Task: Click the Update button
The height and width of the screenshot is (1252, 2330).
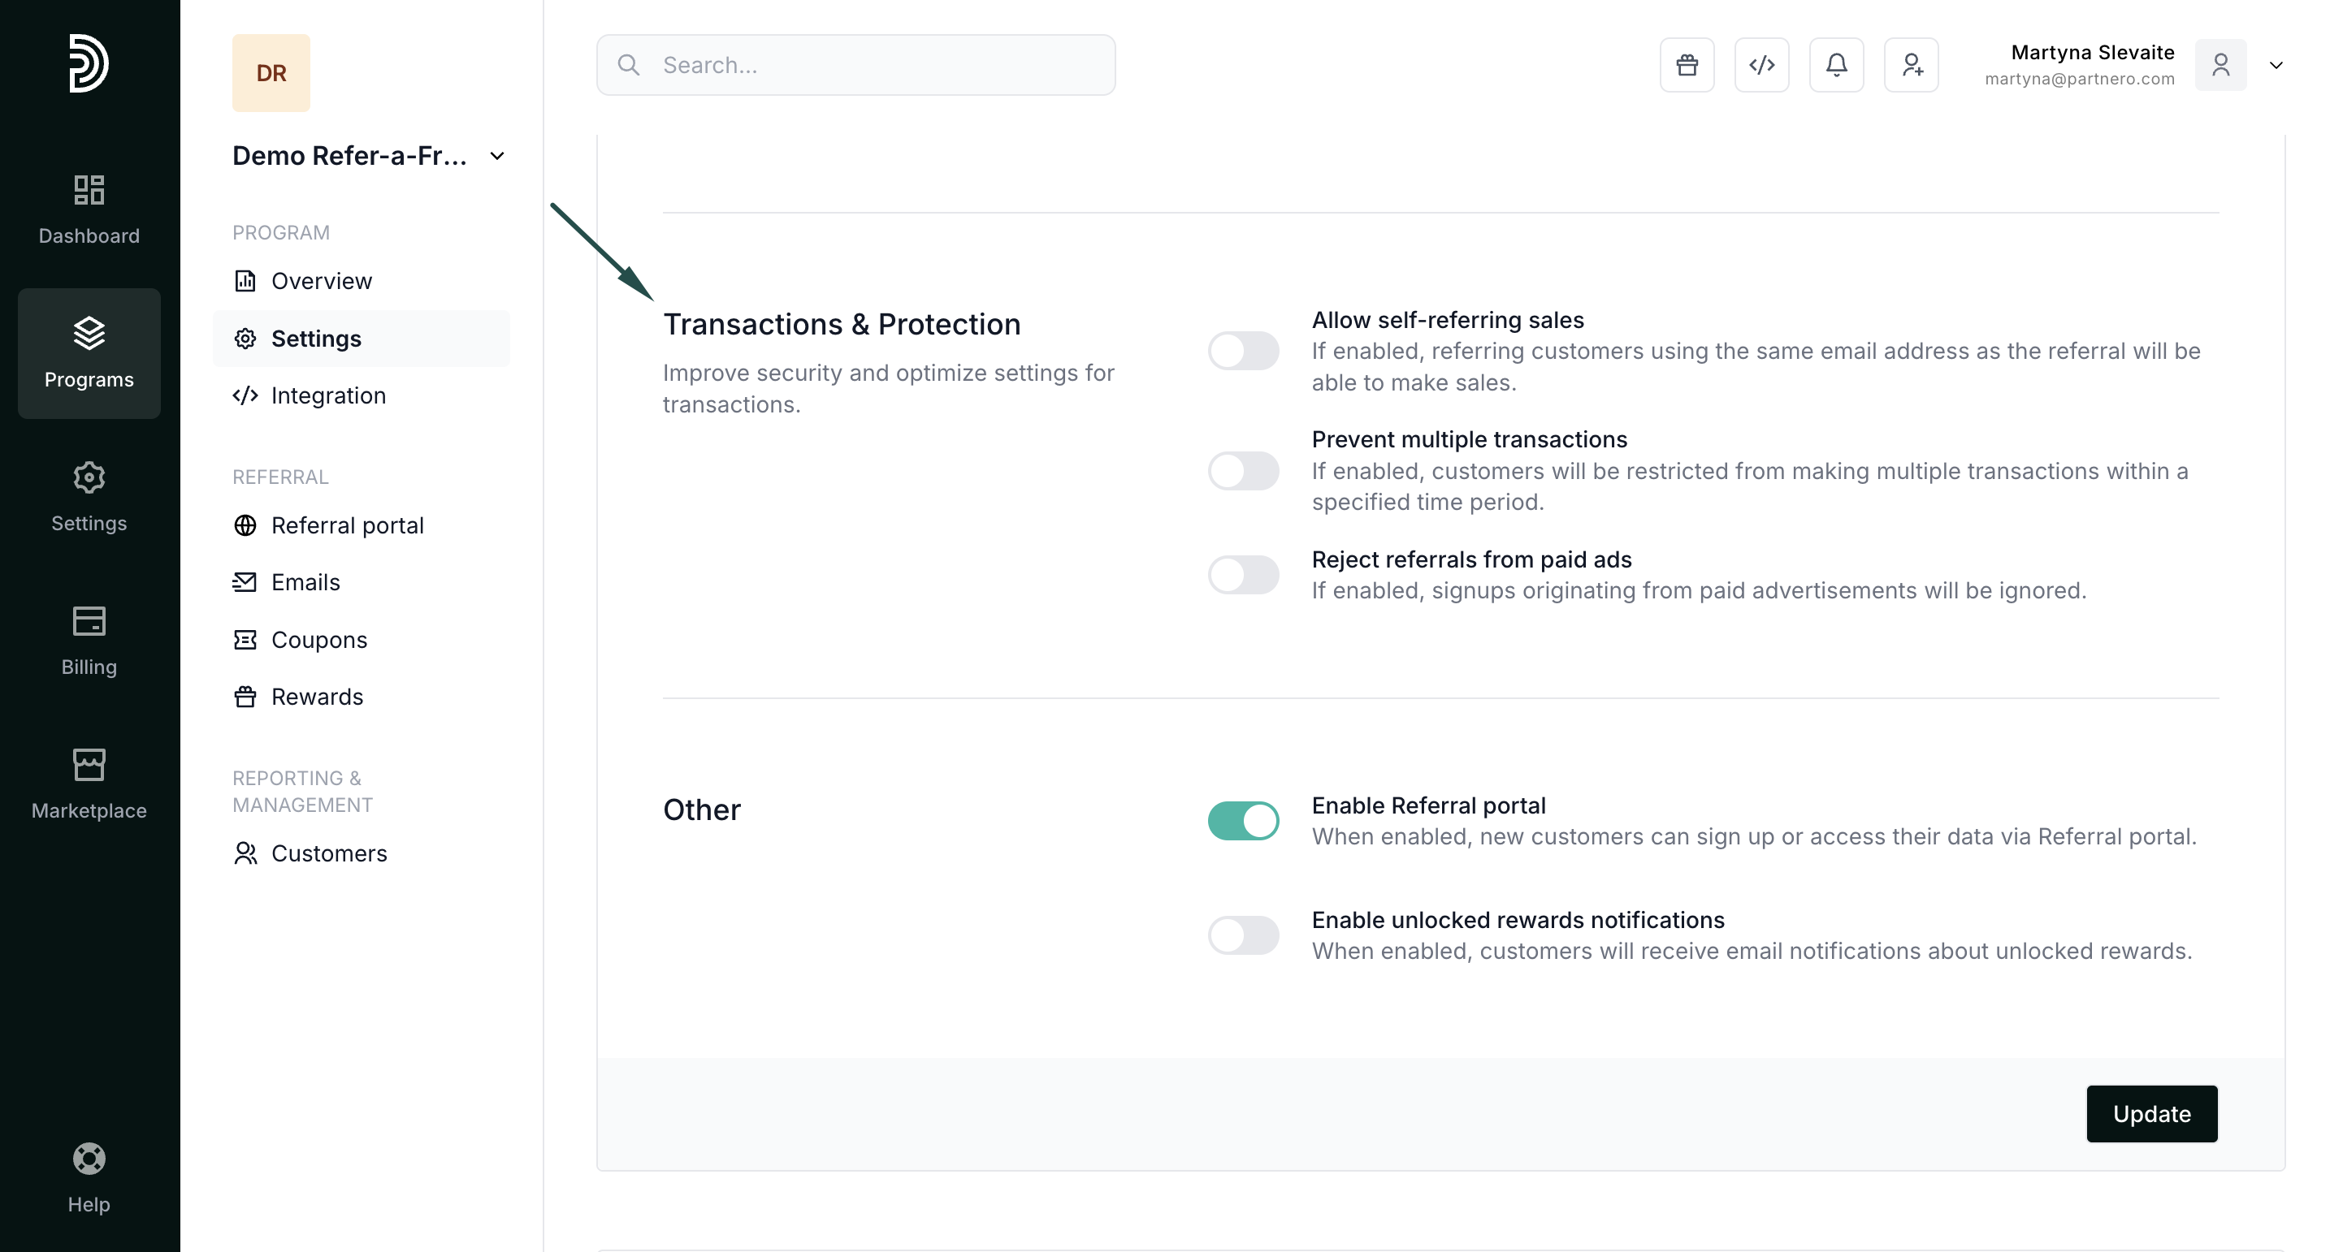Action: [x=2151, y=1114]
